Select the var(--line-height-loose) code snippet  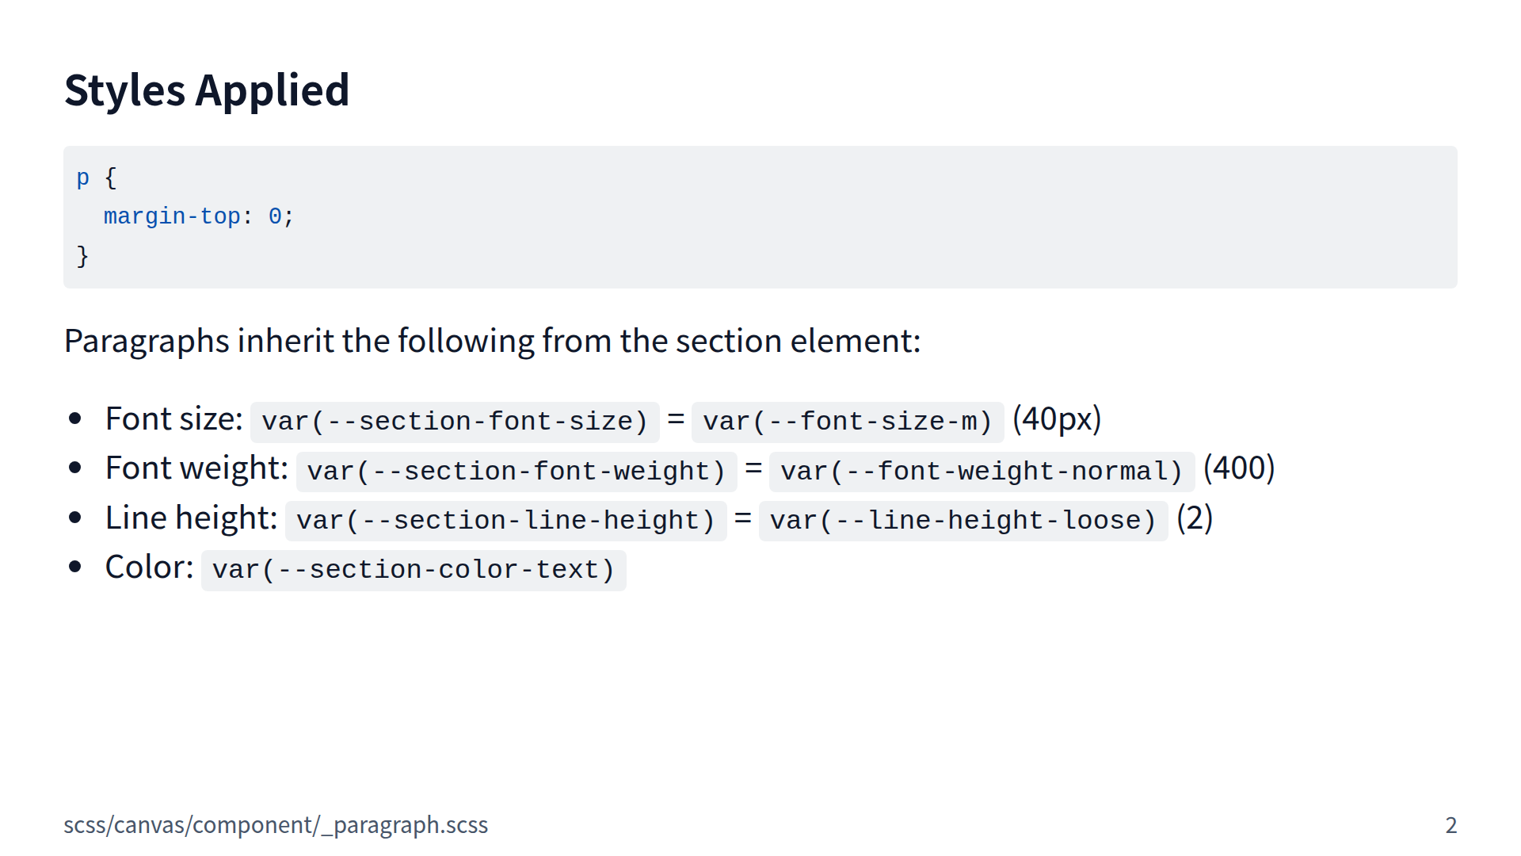[x=963, y=521]
